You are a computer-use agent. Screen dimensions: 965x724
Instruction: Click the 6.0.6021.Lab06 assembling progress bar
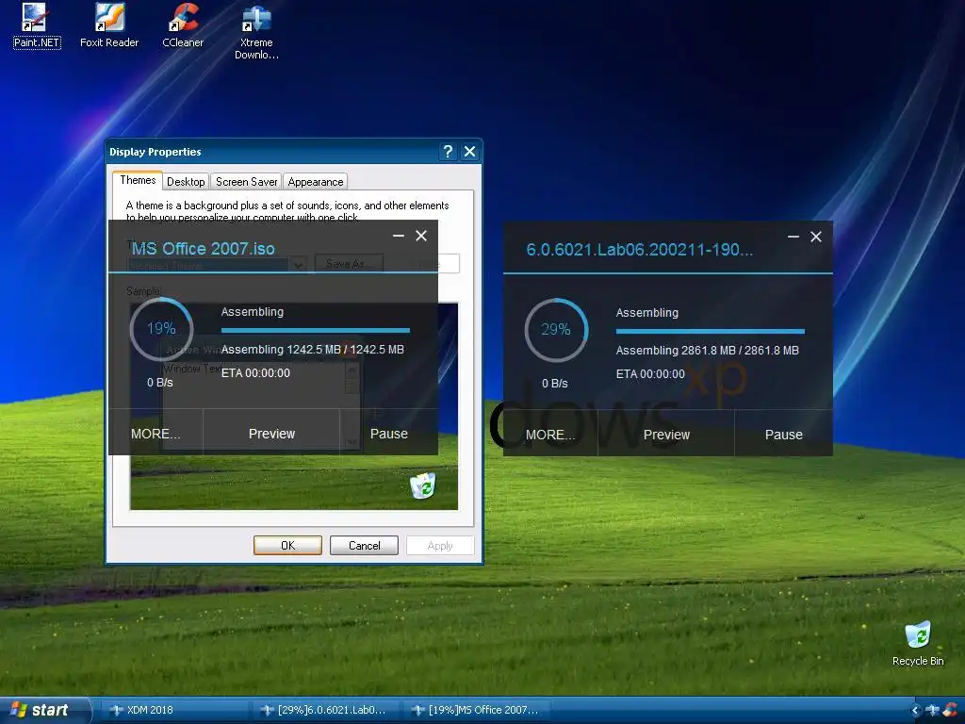pos(711,332)
